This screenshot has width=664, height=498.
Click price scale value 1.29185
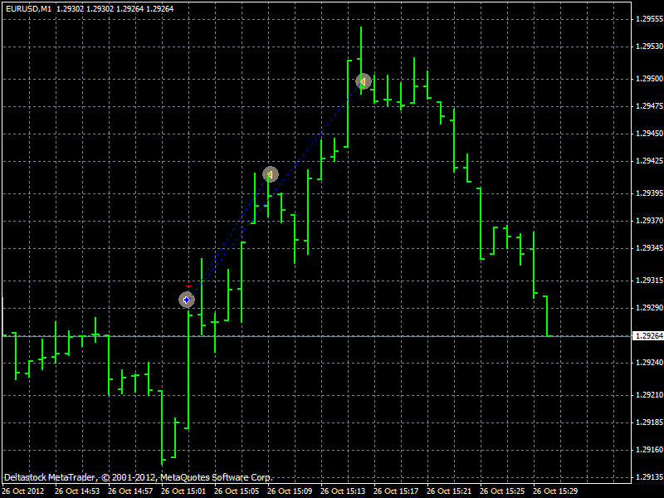point(650,422)
